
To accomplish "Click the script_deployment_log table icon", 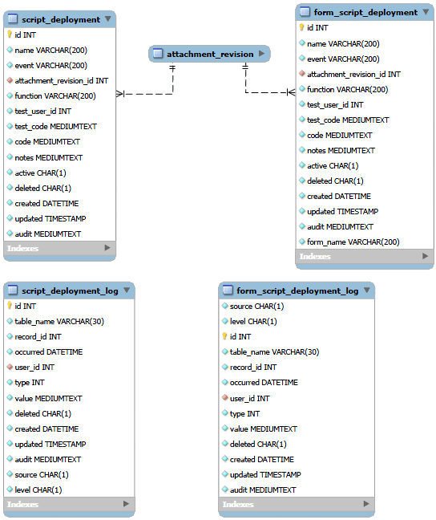I will [x=13, y=290].
